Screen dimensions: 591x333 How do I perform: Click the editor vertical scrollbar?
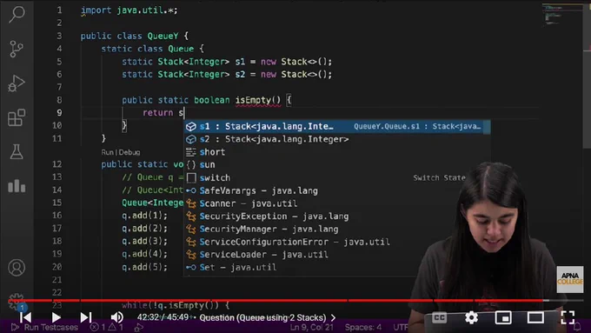pos(587,76)
